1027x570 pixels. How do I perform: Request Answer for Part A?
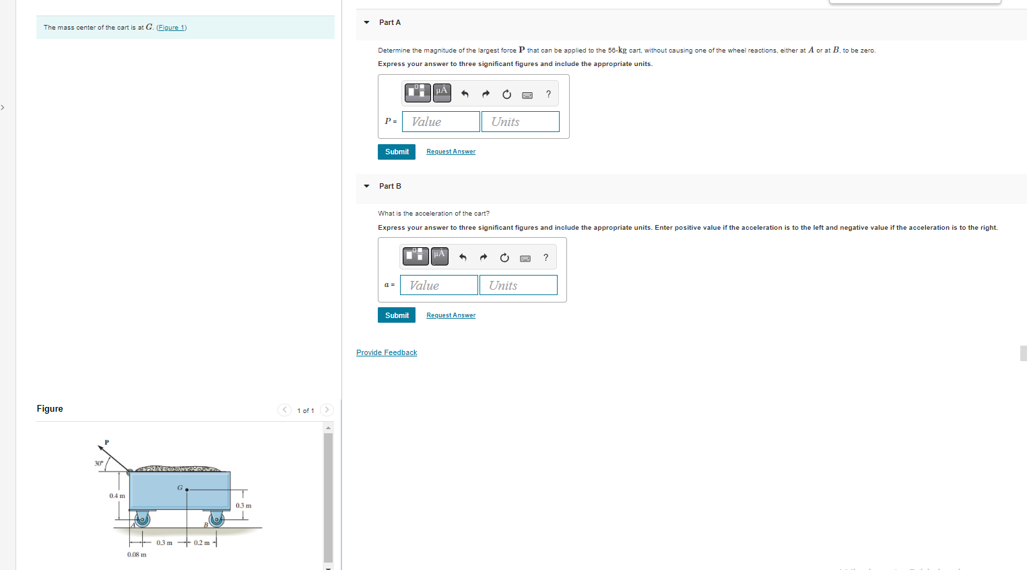(x=451, y=152)
